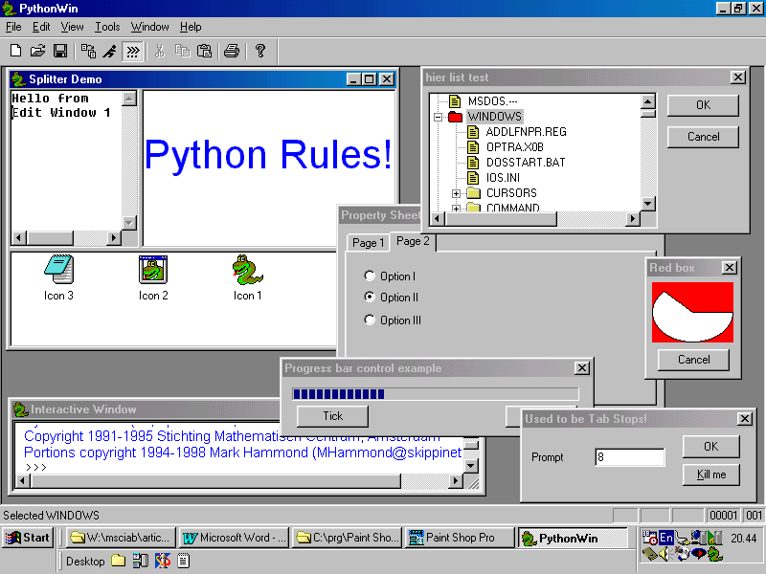The image size is (766, 574).
Task: Expand the CURSORS folder node
Action: (456, 193)
